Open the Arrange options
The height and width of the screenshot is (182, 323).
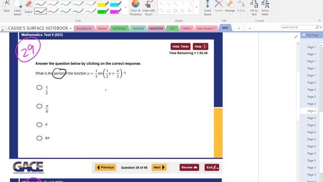[x=230, y=8]
